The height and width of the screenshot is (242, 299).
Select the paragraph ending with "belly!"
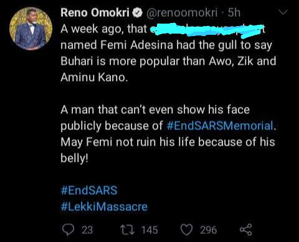pos(168,134)
